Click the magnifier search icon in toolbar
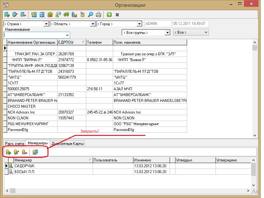 point(91,15)
